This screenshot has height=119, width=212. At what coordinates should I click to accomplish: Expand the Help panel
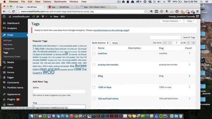tap(190, 21)
